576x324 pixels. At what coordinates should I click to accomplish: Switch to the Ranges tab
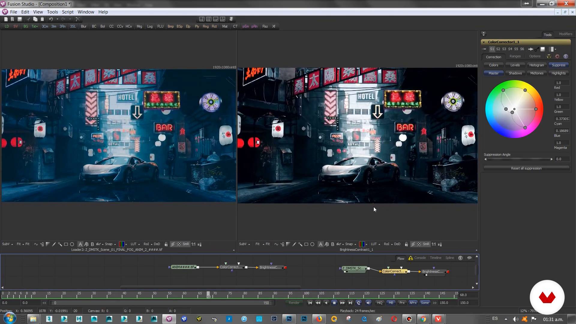tap(515, 56)
